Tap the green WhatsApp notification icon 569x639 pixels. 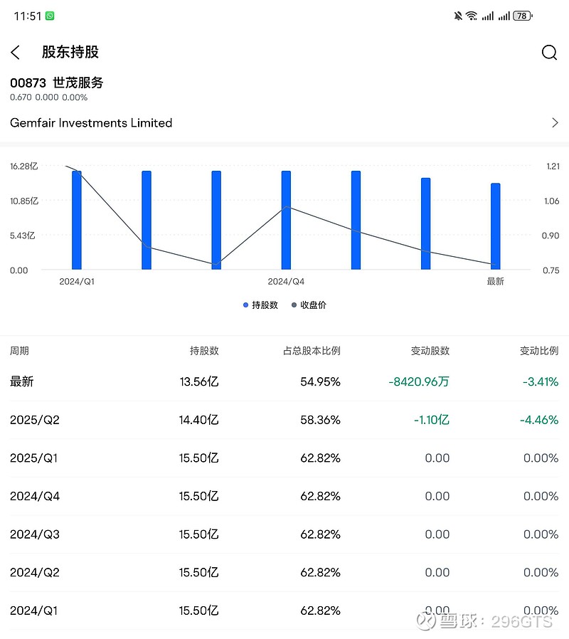(x=50, y=16)
